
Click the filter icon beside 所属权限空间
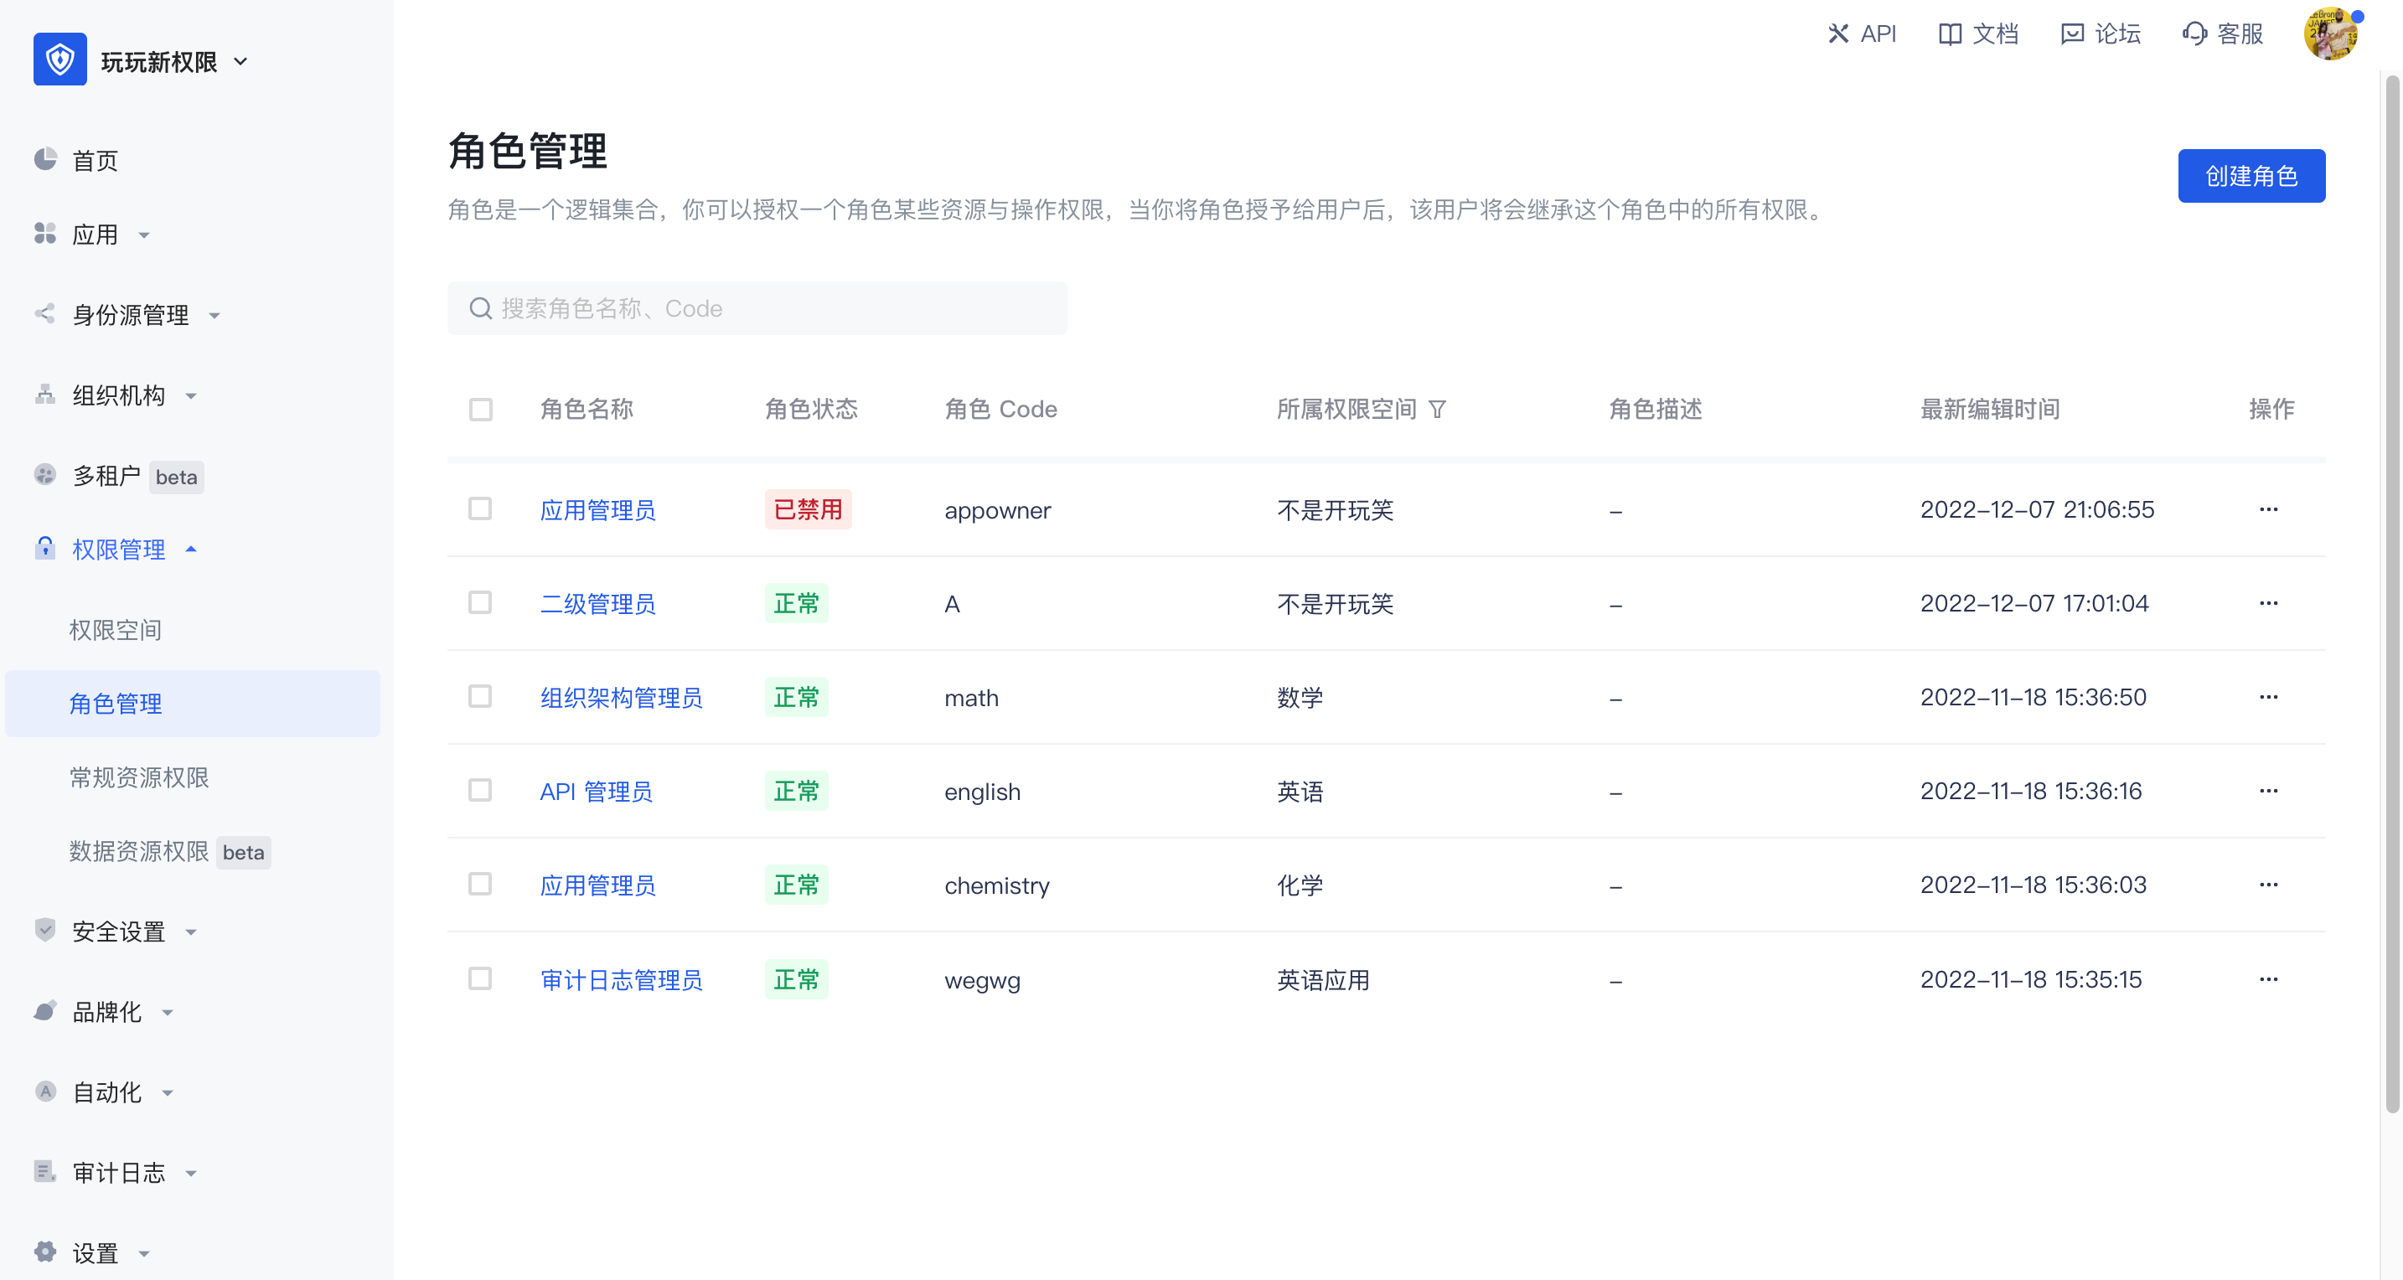(1438, 409)
